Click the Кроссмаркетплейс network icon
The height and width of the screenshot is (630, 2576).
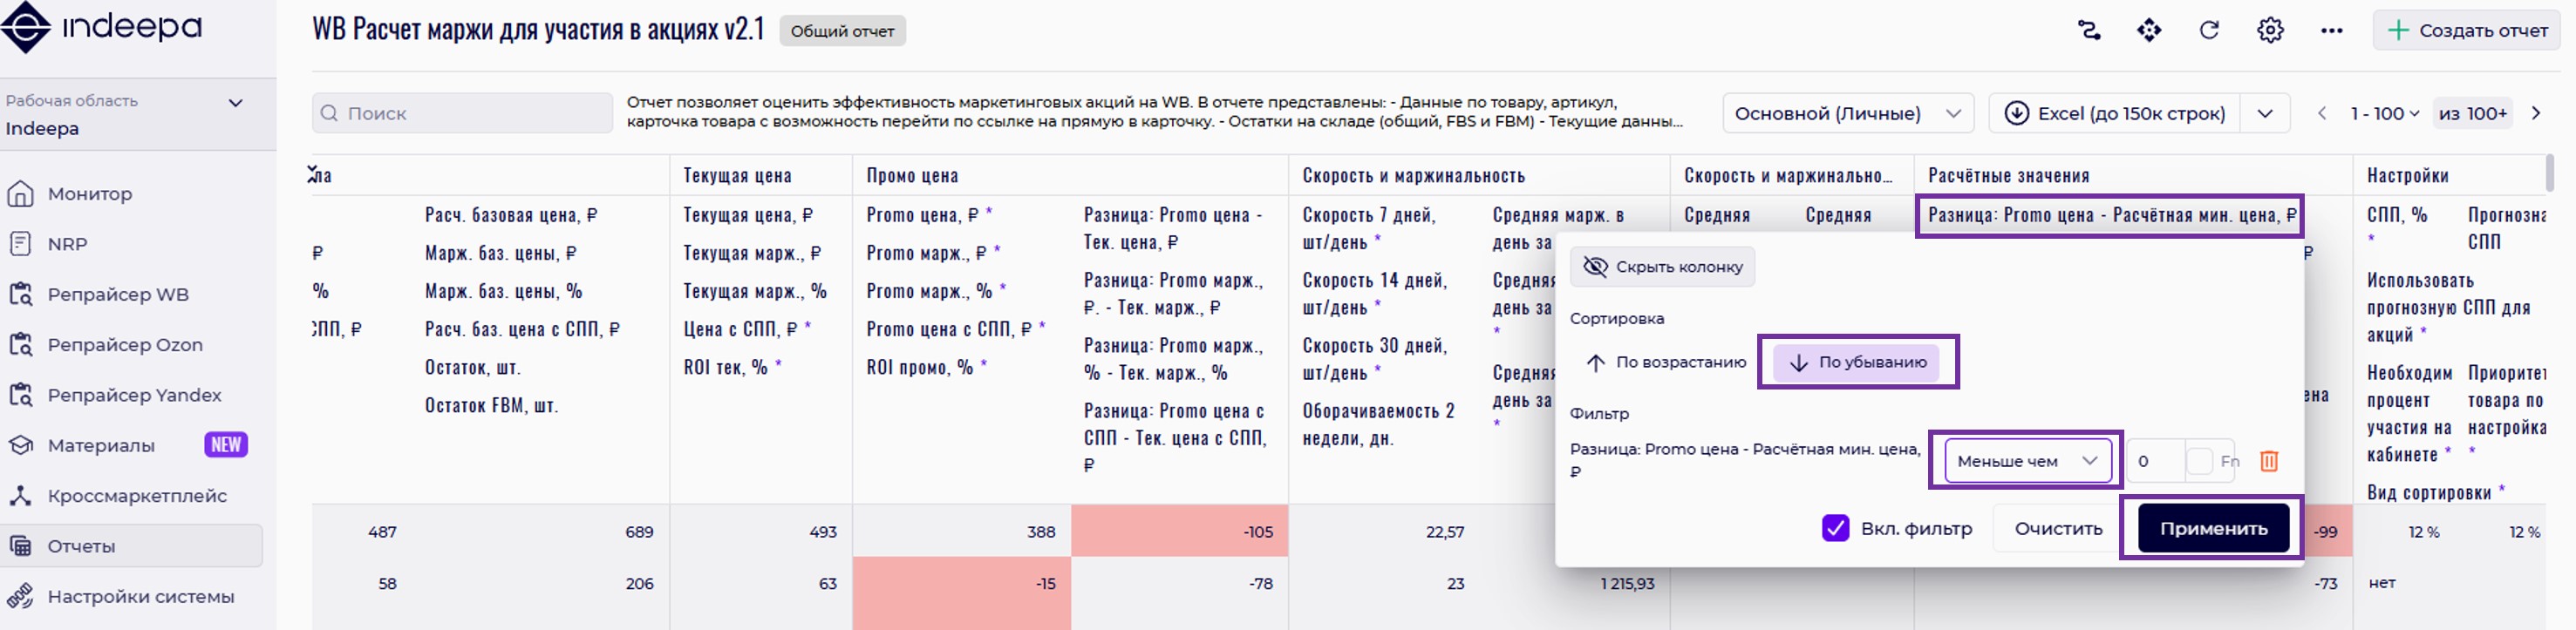[20, 496]
